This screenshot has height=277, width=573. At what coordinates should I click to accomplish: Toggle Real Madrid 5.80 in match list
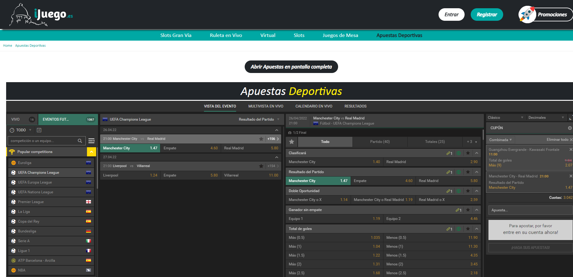click(251, 148)
